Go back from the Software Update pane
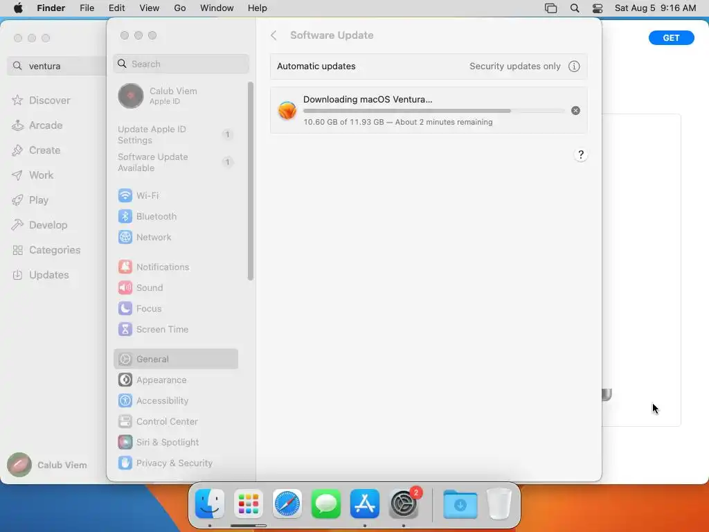 tap(273, 35)
